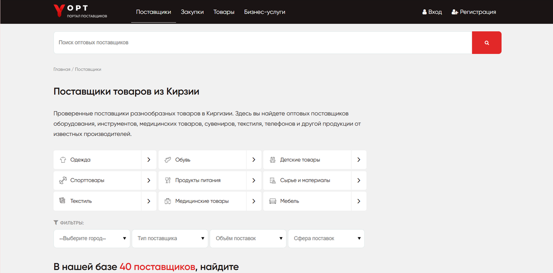Open the Сырье и материалы category link
Screen dimensions: 553x273
(305, 180)
